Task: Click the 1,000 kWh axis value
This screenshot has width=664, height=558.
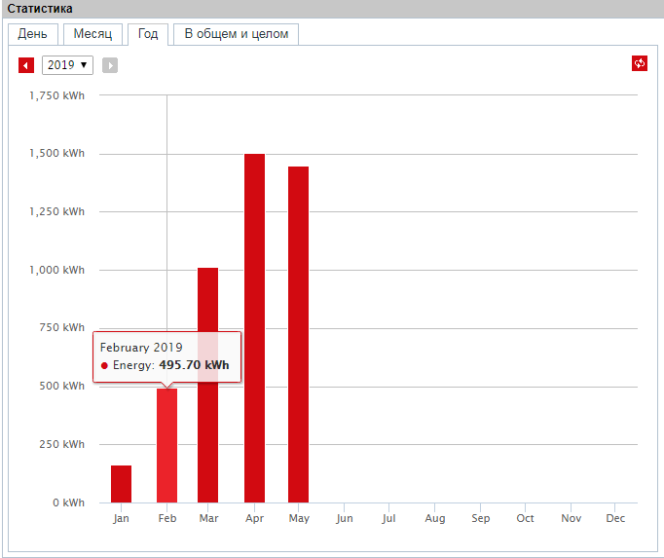Action: 56,270
